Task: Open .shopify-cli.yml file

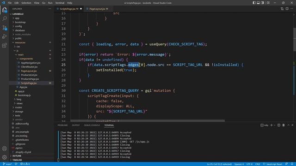Action: tap(23, 152)
